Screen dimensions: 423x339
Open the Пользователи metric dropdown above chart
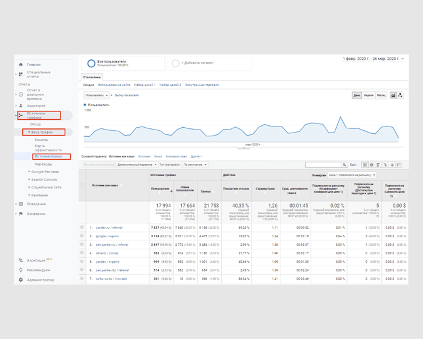(x=96, y=95)
